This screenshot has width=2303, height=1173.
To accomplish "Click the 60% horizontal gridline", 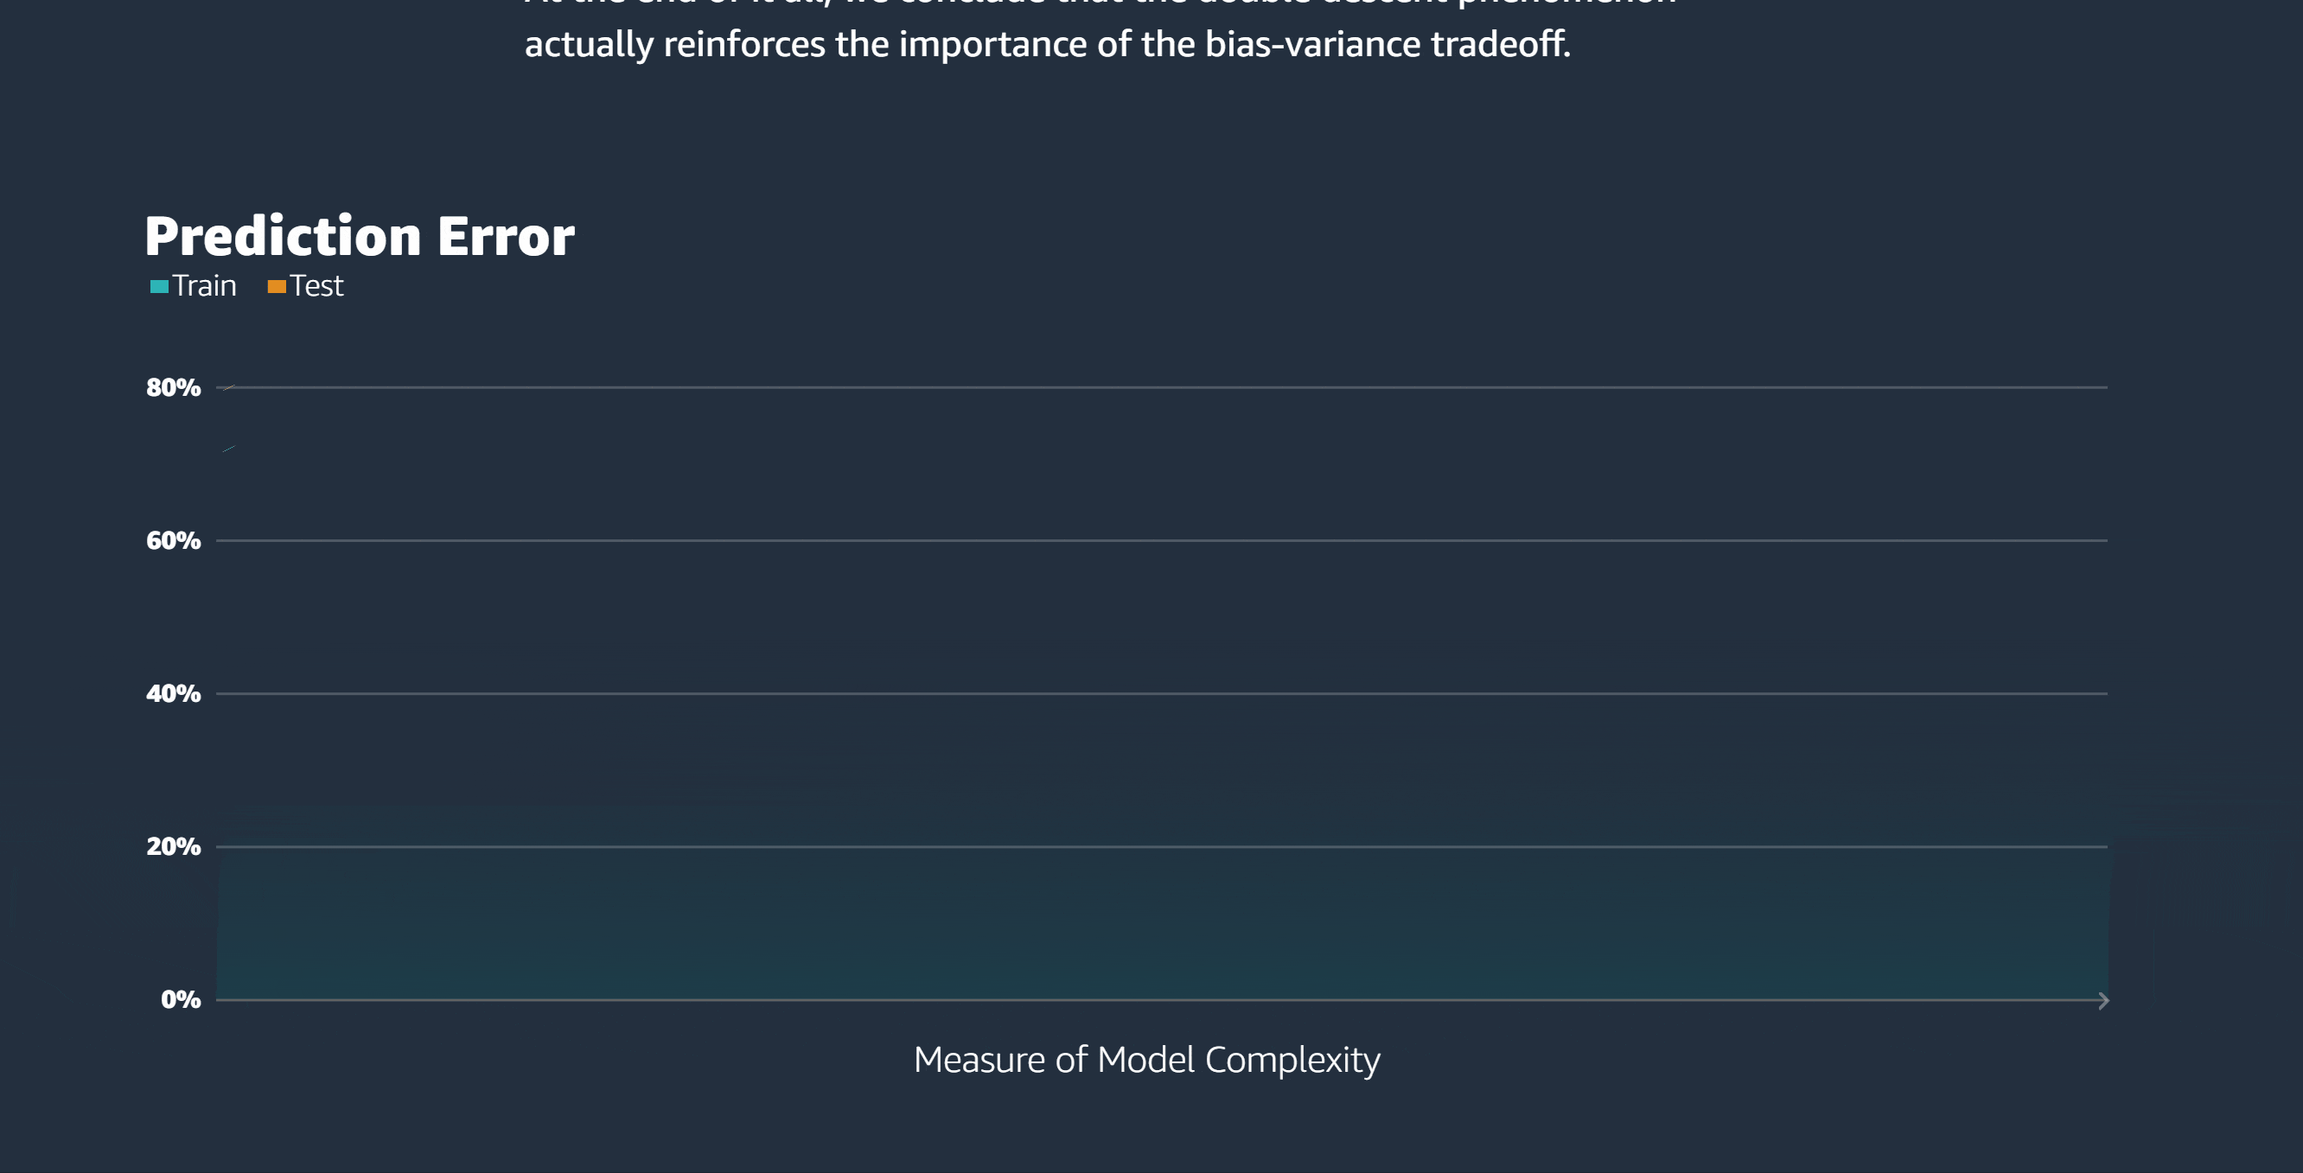I will 1162,540.
